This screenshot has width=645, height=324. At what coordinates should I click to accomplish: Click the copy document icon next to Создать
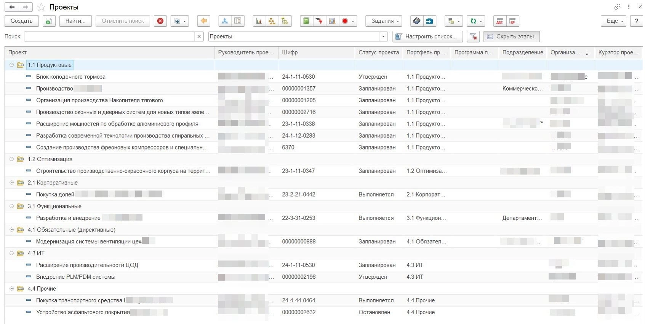pos(49,21)
